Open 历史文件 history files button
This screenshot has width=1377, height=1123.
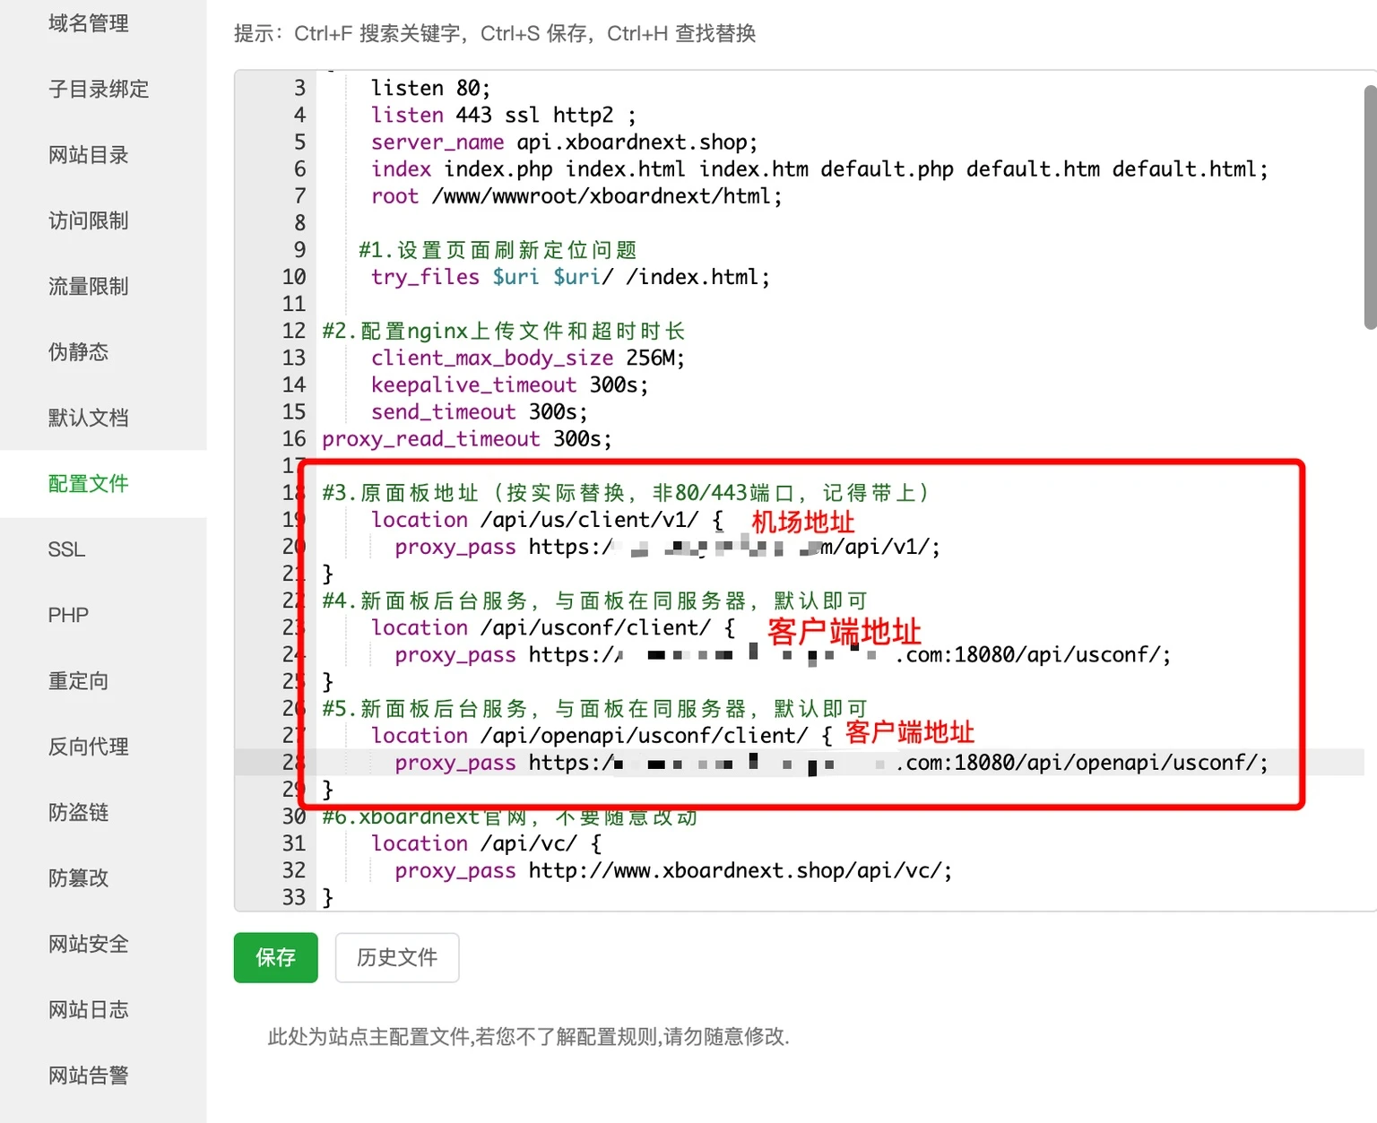point(396,957)
